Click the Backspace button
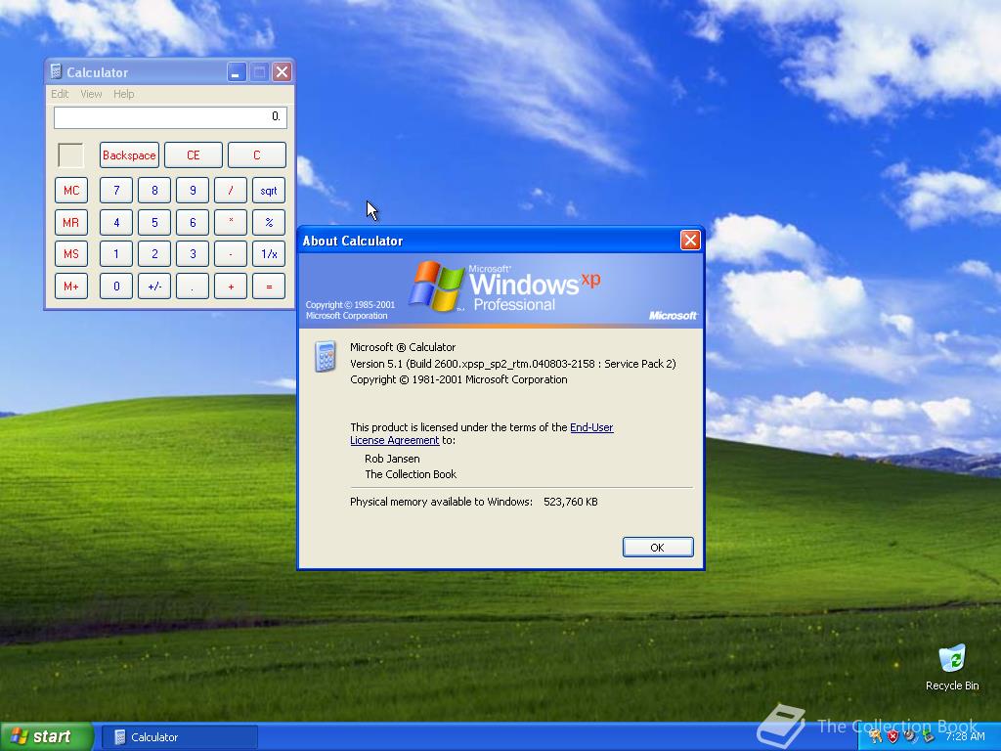The image size is (1001, 751). 129,155
